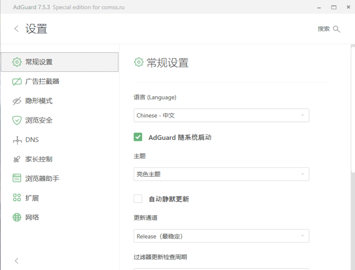
Task: Click the 主题 label text
Action: [x=140, y=156]
